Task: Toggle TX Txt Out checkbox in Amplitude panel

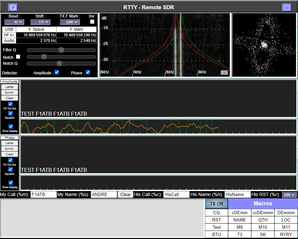Action: tap(11, 104)
